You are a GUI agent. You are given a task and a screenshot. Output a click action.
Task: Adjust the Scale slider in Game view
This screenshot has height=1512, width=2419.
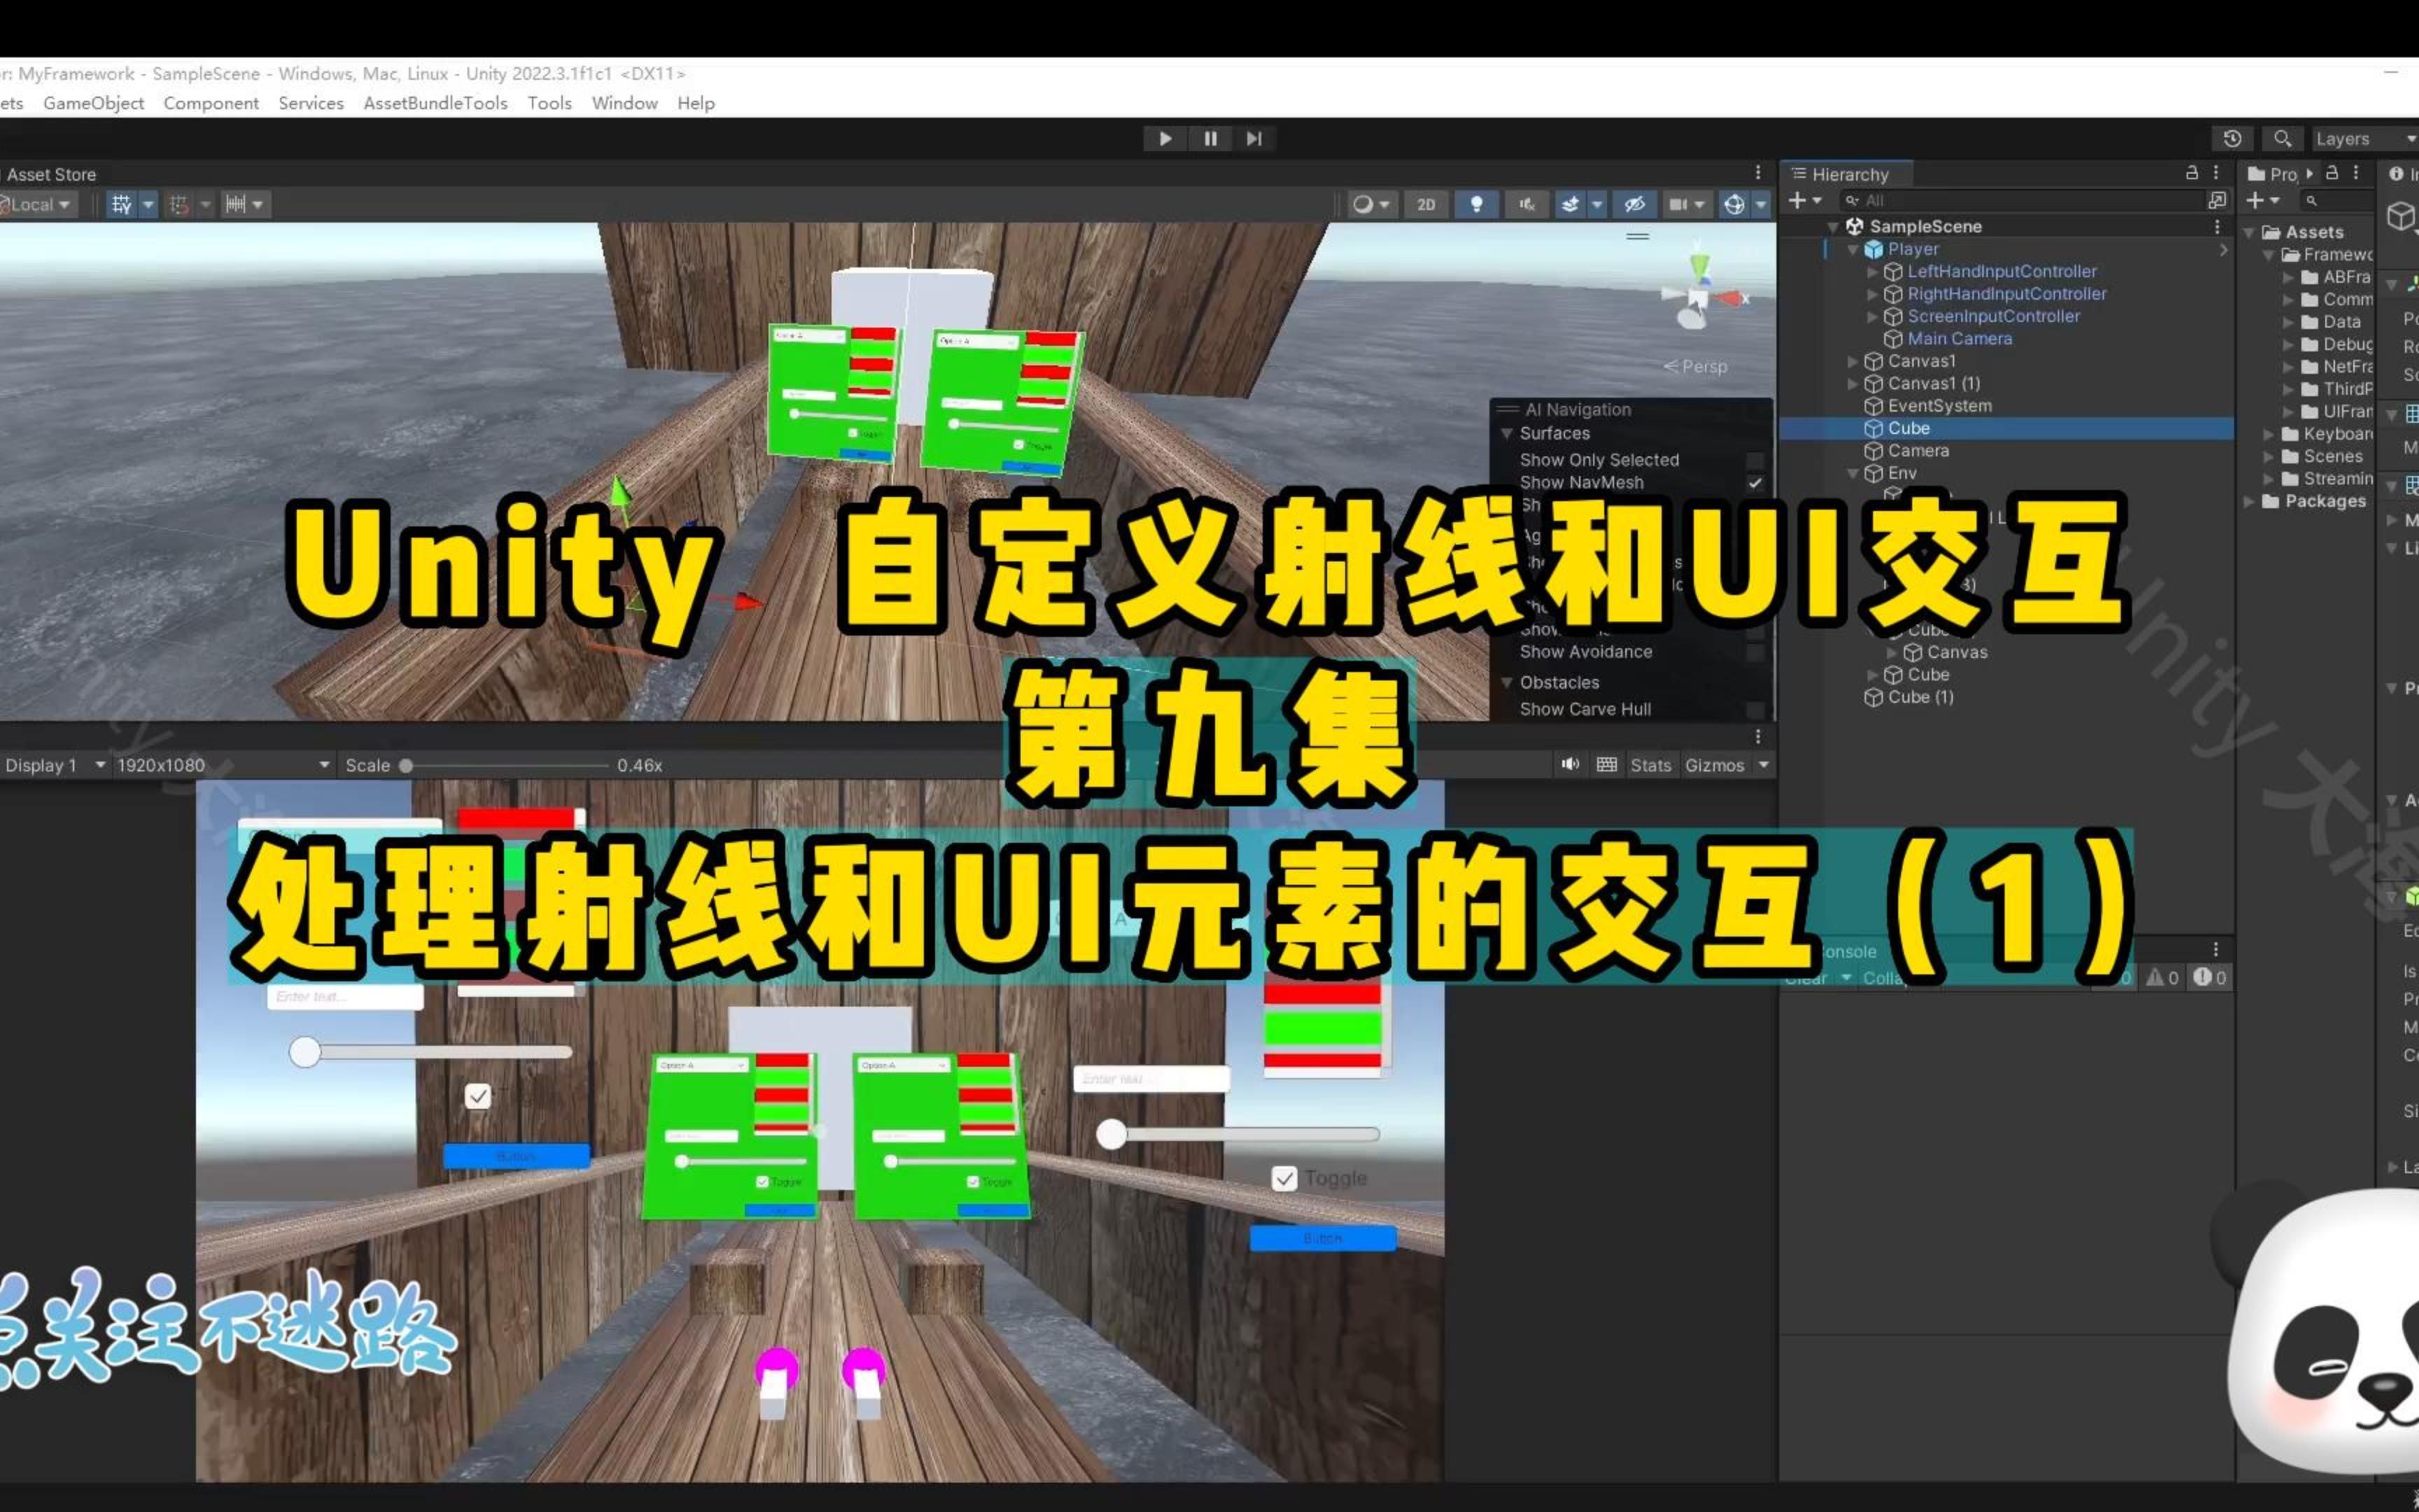point(405,765)
